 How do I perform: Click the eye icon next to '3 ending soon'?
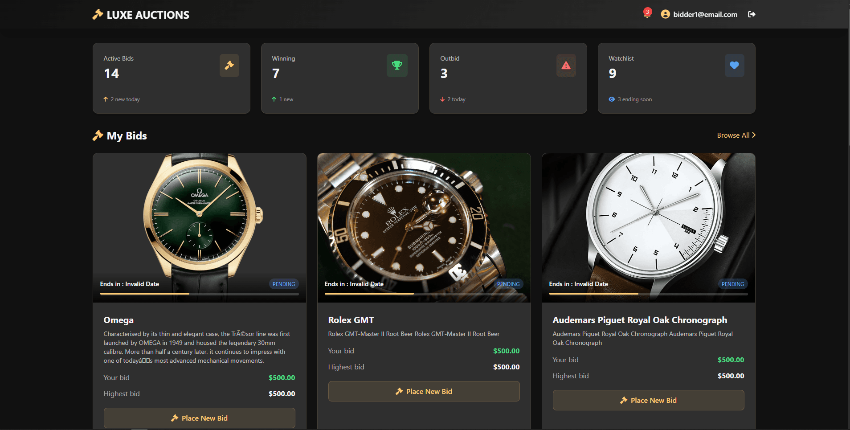point(612,99)
